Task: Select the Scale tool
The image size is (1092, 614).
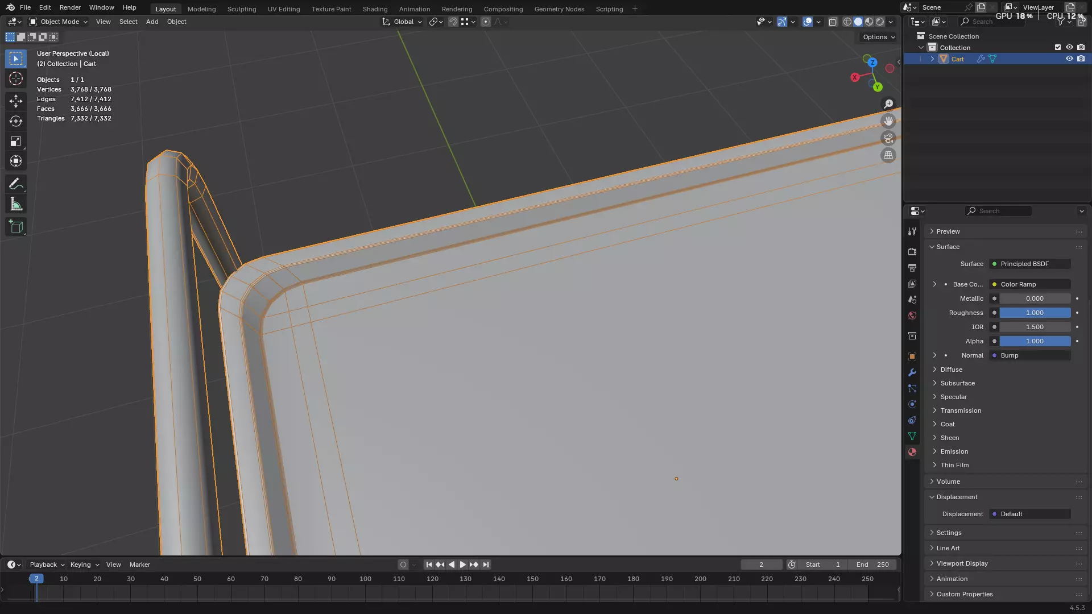Action: click(16, 141)
